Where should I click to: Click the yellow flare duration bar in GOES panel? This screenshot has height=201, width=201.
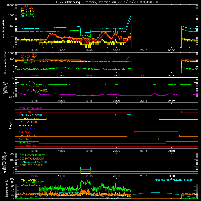pyautogui.click(x=29, y=93)
